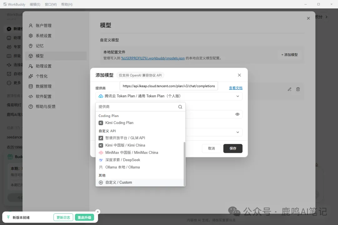338x225 pixels.
Task: Select Kimi Coding Plan provider
Action: tap(140, 123)
